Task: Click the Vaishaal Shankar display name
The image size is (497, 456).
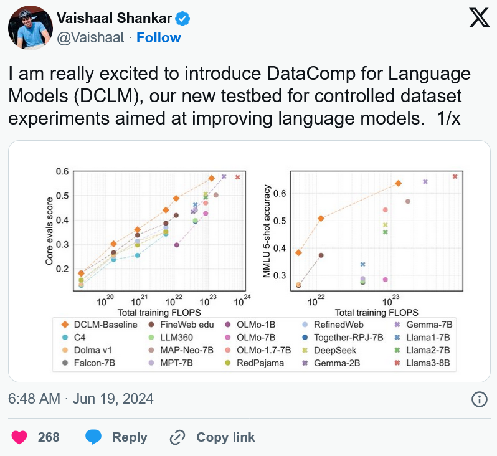Action: 114,18
